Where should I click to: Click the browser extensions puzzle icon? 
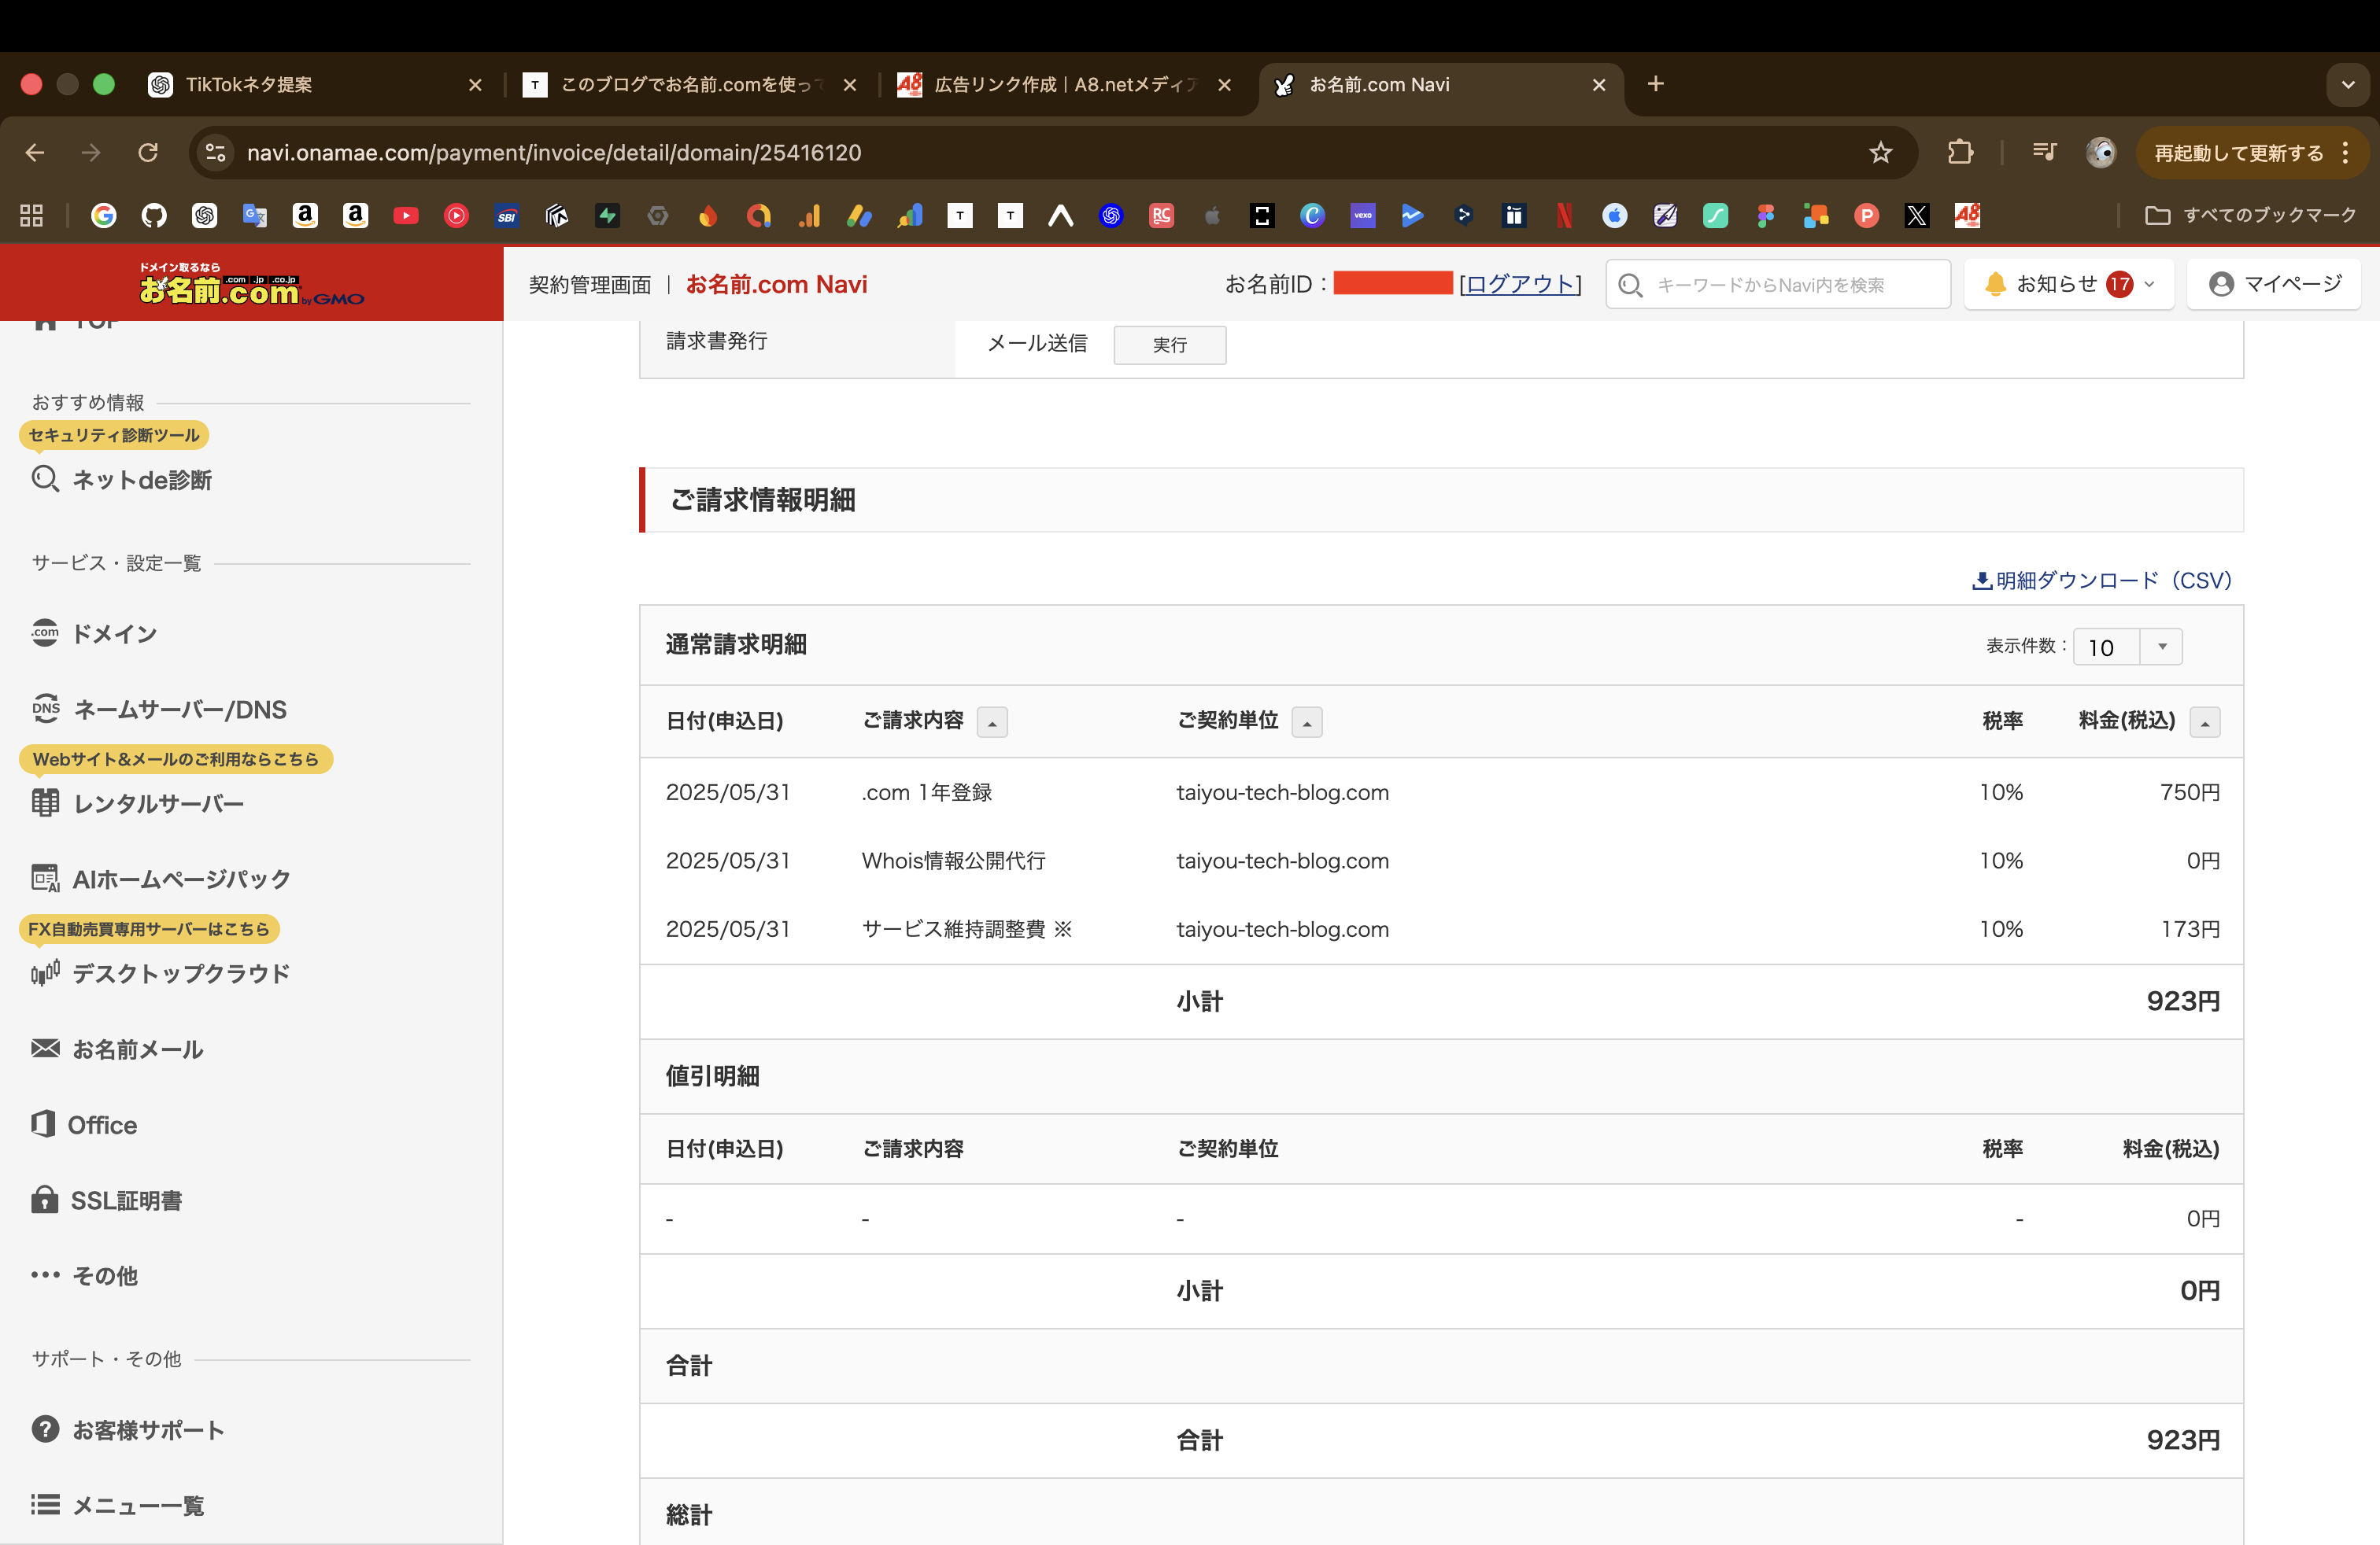click(1960, 152)
